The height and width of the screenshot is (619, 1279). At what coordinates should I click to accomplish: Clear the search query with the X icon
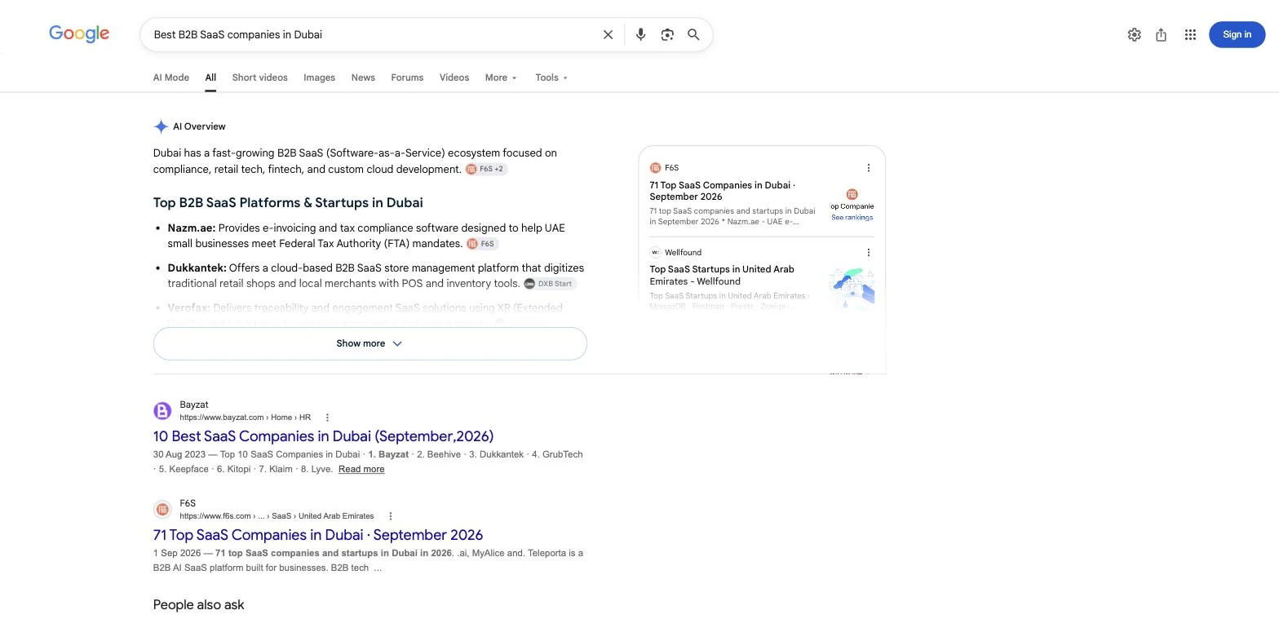click(x=608, y=34)
